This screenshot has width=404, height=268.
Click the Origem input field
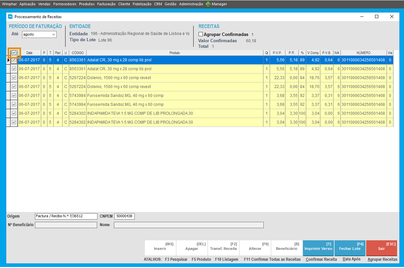coord(66,216)
